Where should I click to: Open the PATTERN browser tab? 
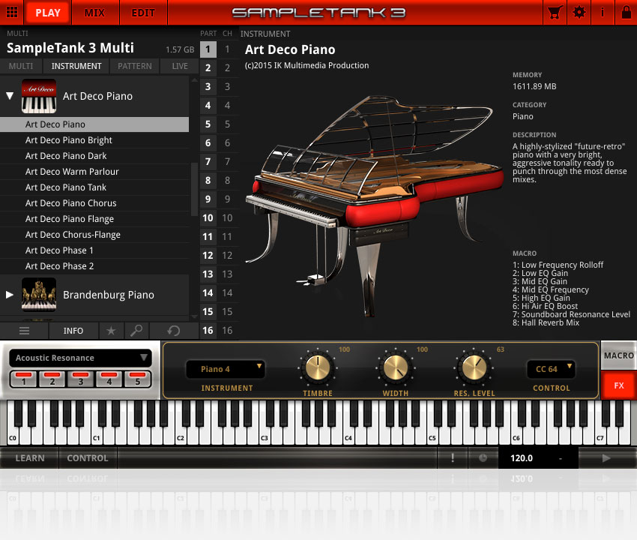pyautogui.click(x=134, y=66)
